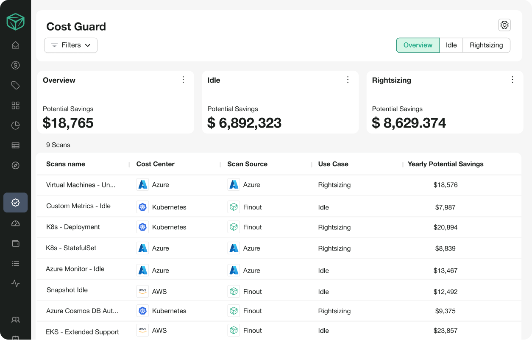Screen dimensions: 532x340
Task: Open the home icon in sidebar
Action: 16,45
